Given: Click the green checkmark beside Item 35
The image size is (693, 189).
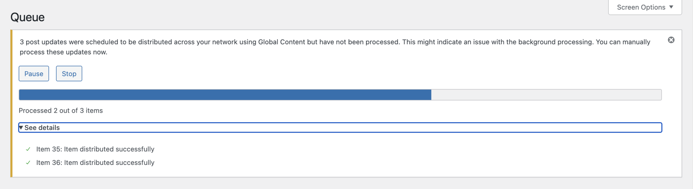Looking at the screenshot, I should click(28, 149).
